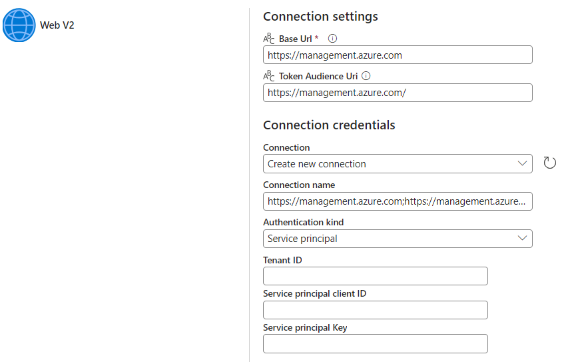
Task: Click the Base Url input field
Action: (398, 55)
